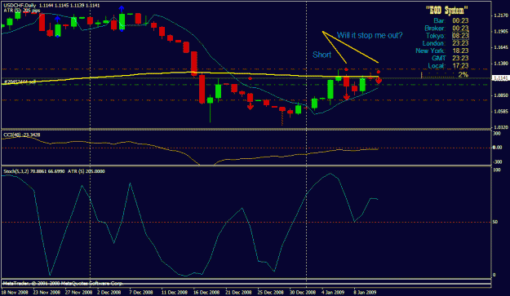Image resolution: width=510 pixels, height=296 pixels.
Task: Click the 300 level on CCI scale
Action: (497, 133)
